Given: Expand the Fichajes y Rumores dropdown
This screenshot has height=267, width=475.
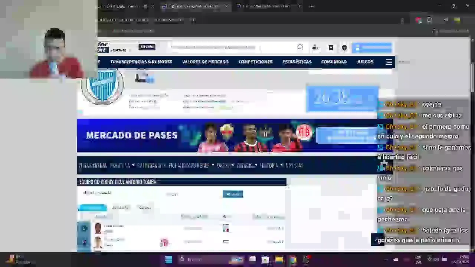Looking at the screenshot, I should [191, 166].
